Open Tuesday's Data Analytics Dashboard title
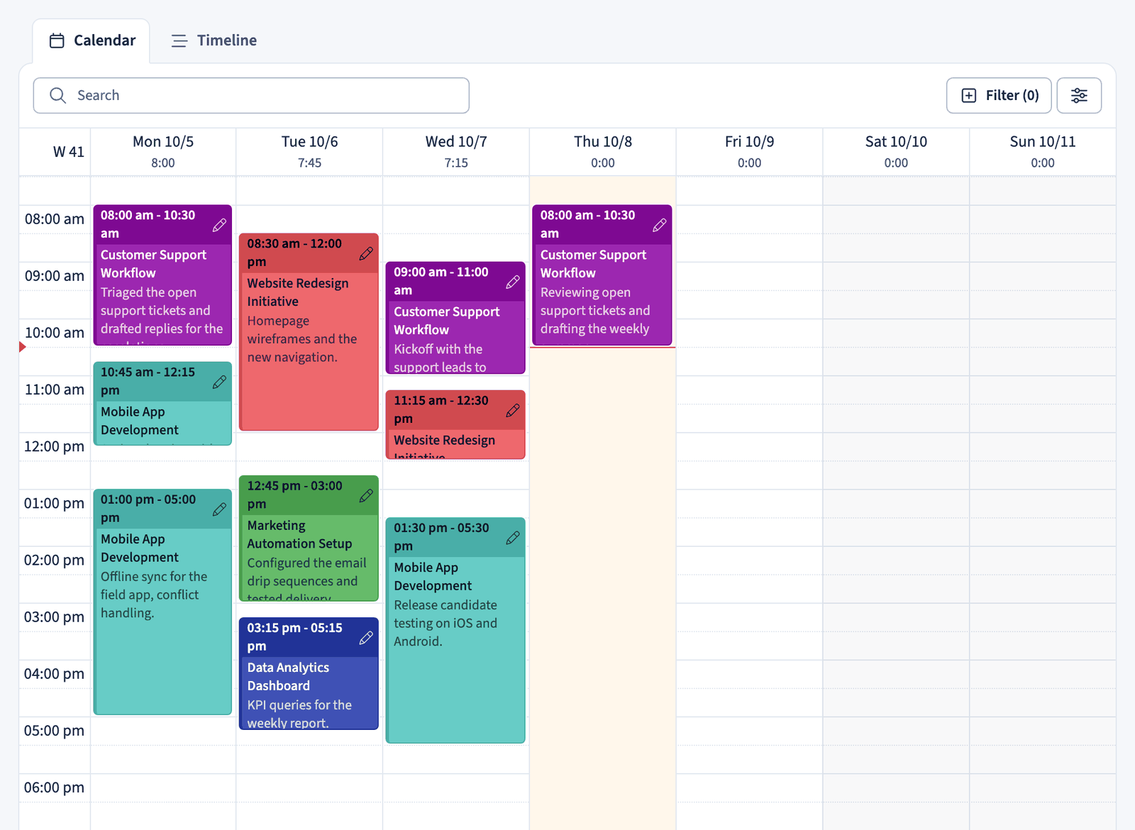 pyautogui.click(x=288, y=676)
